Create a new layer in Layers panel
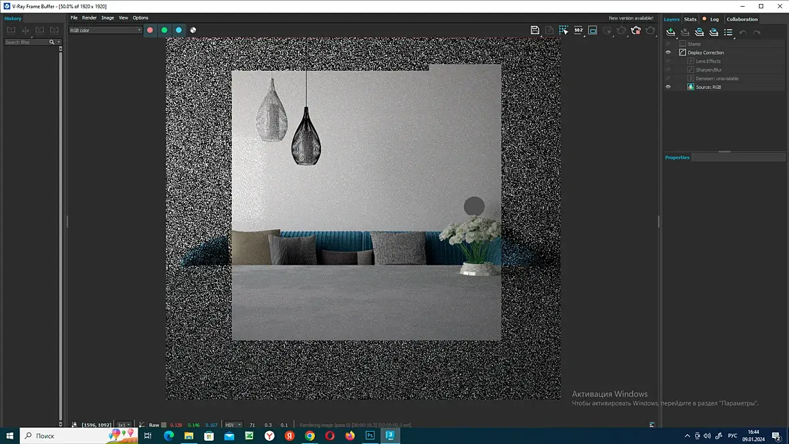Screen dimensions: 789x444 671,32
